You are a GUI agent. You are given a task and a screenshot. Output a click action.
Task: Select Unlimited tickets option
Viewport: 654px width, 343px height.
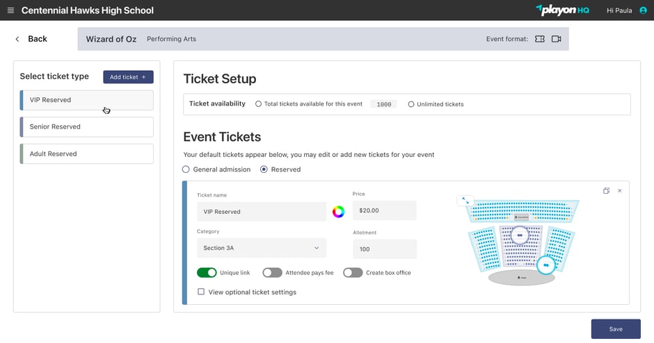tap(410, 104)
